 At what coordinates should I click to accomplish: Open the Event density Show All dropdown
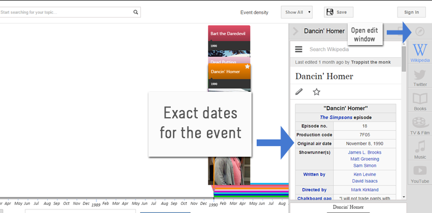(x=296, y=12)
